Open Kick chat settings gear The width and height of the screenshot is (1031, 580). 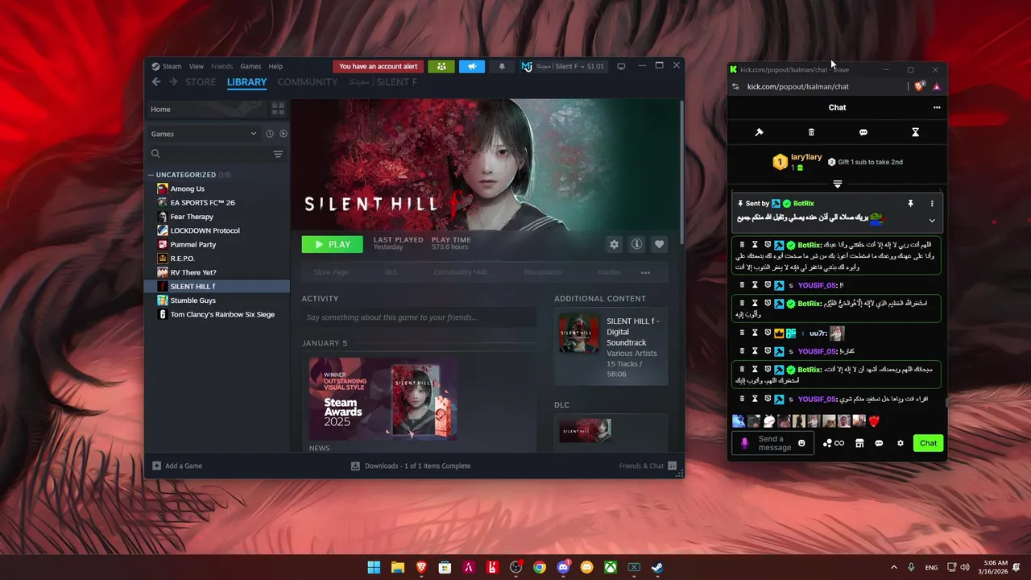coord(901,443)
